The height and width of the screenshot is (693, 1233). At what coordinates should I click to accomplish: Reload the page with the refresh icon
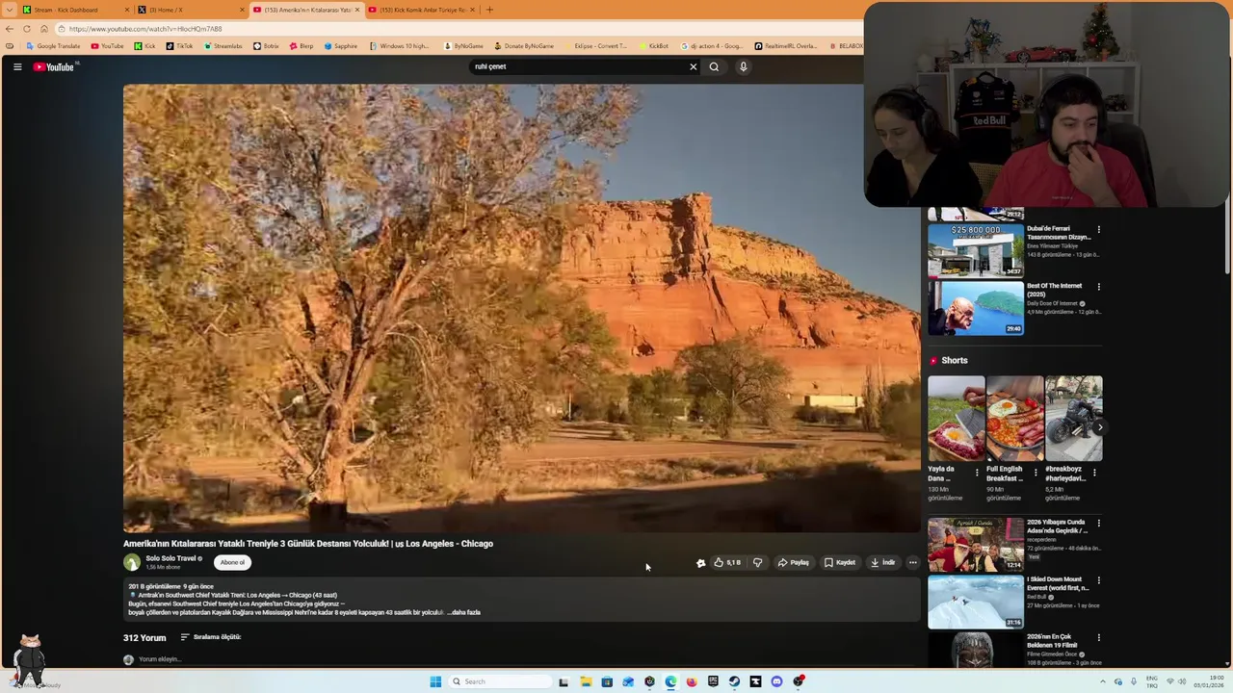point(27,29)
